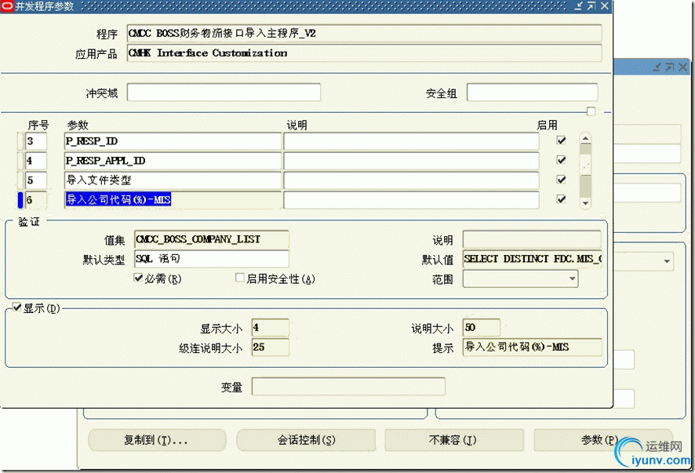Select the 导入公司代码(%)-MIS parameter field

[x=173, y=199]
